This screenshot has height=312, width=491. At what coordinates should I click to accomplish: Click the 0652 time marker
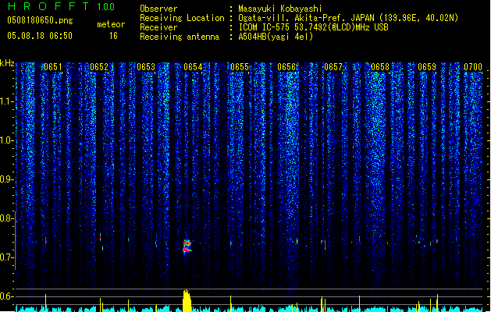click(x=99, y=67)
